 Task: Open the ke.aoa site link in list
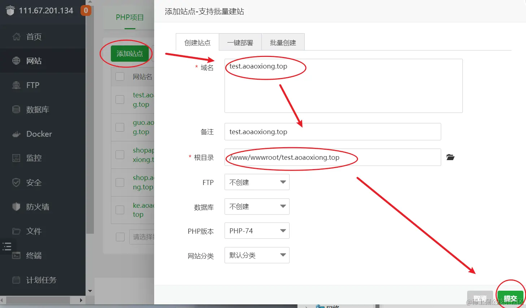(143, 210)
